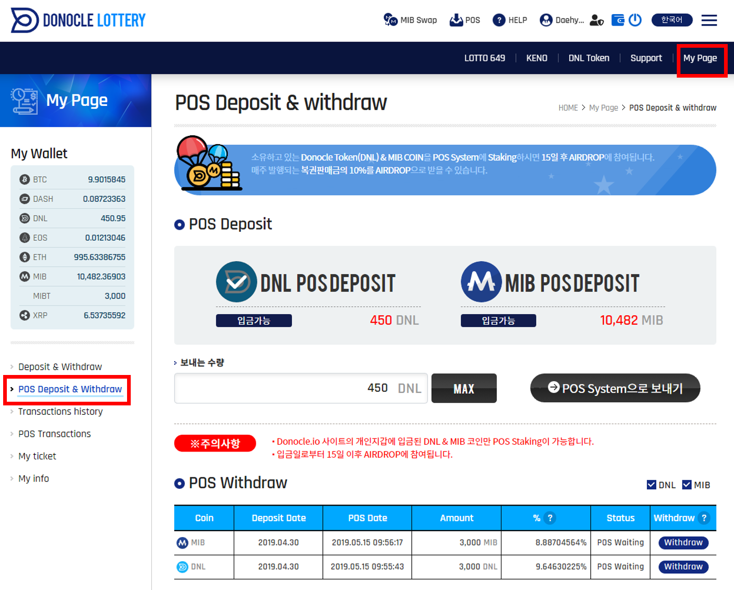Click the ※주의사항 notice label
The height and width of the screenshot is (590, 734).
(x=215, y=443)
